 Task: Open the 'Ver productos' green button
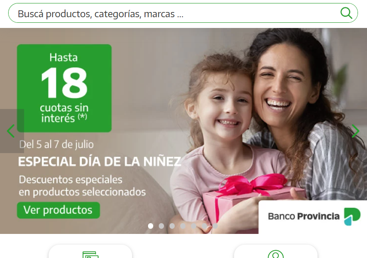(x=59, y=210)
